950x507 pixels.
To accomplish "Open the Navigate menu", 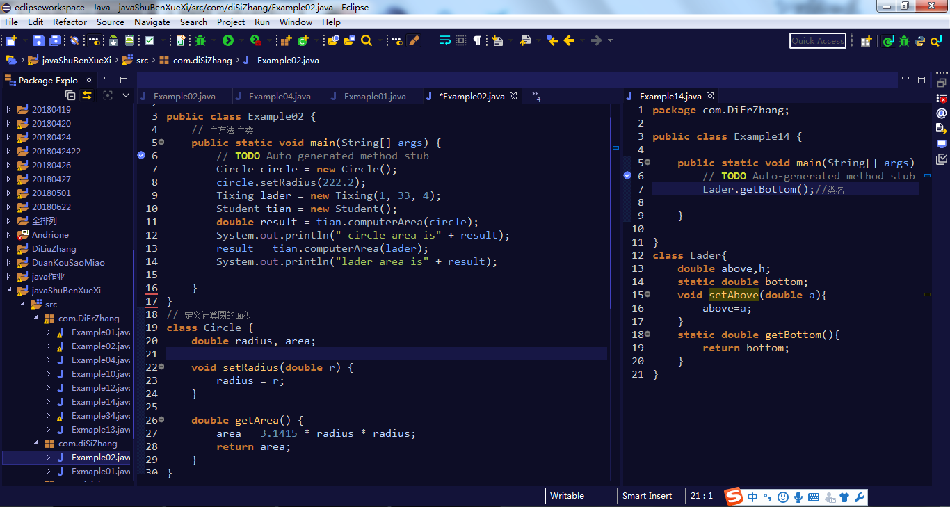I will [152, 22].
